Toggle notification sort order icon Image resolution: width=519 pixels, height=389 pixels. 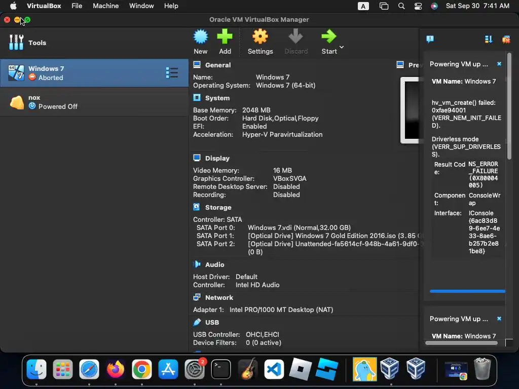point(488,40)
